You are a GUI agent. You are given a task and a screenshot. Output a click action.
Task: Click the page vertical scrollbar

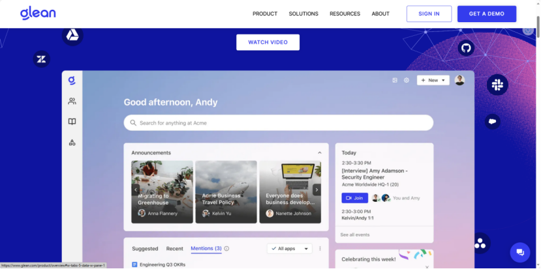point(538,27)
